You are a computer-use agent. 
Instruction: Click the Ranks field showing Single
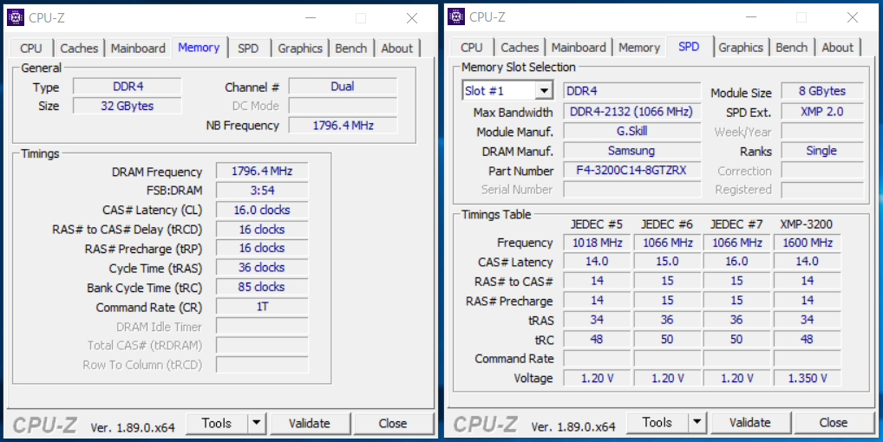[x=822, y=151]
